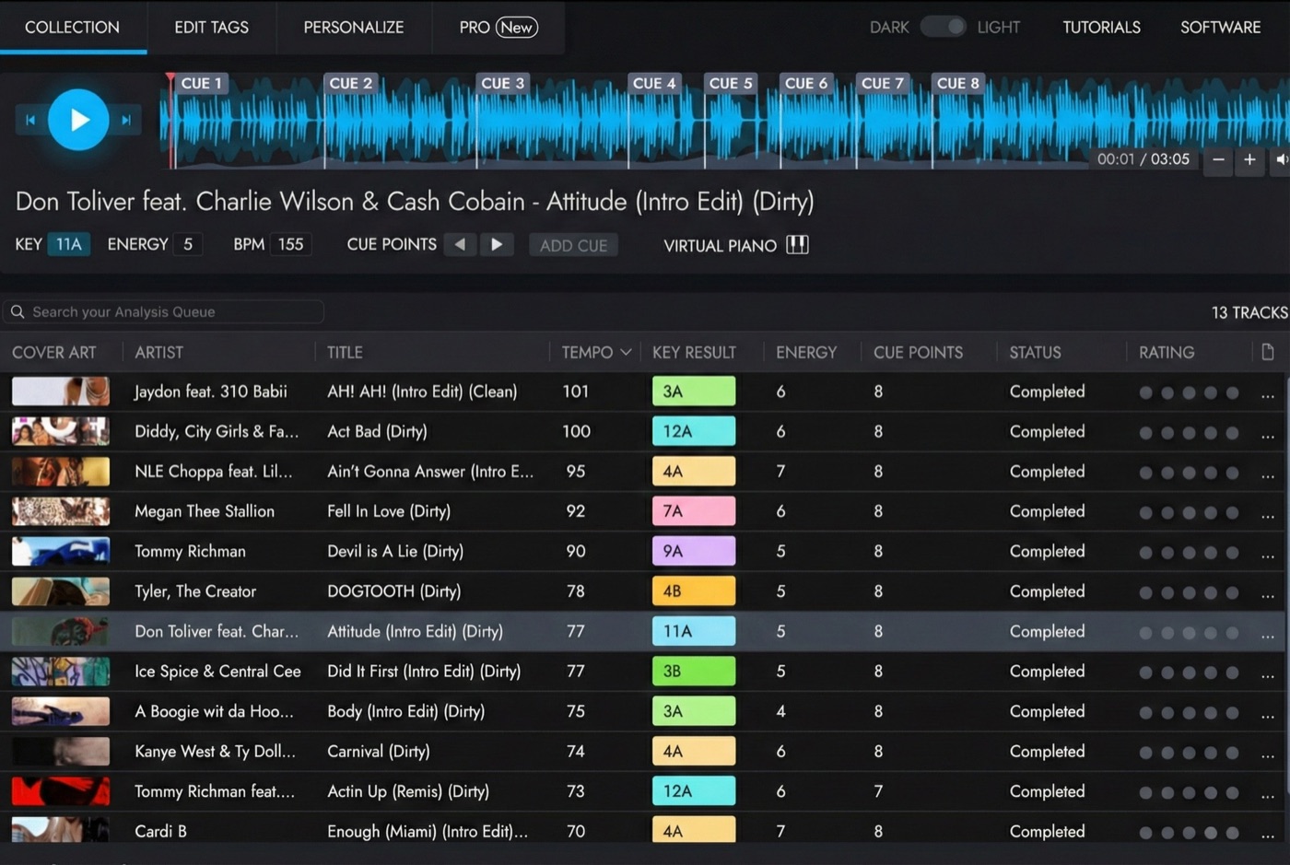1290x865 pixels.
Task: Open the Virtual Piano keyboard icon
Action: click(x=797, y=245)
